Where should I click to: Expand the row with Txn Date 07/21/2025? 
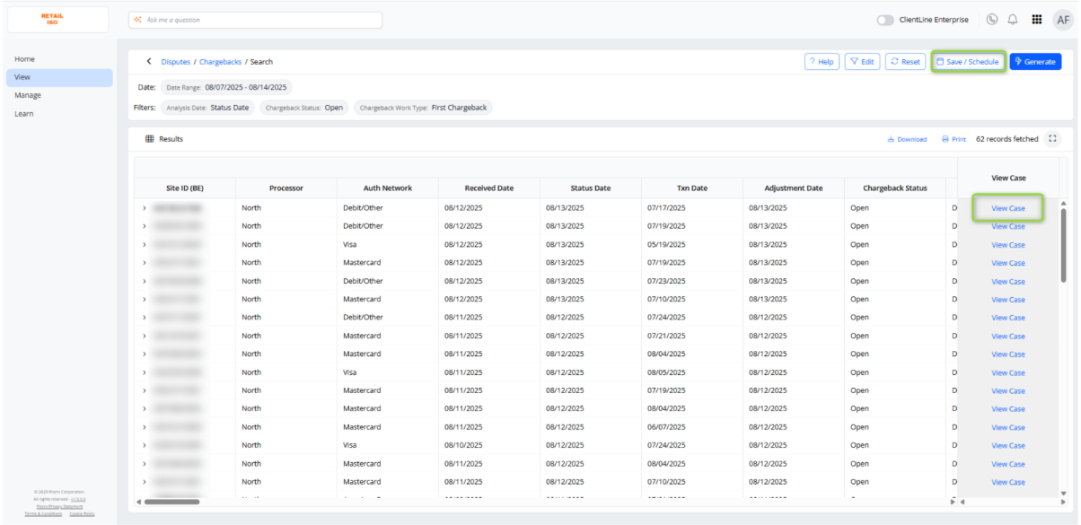click(144, 336)
